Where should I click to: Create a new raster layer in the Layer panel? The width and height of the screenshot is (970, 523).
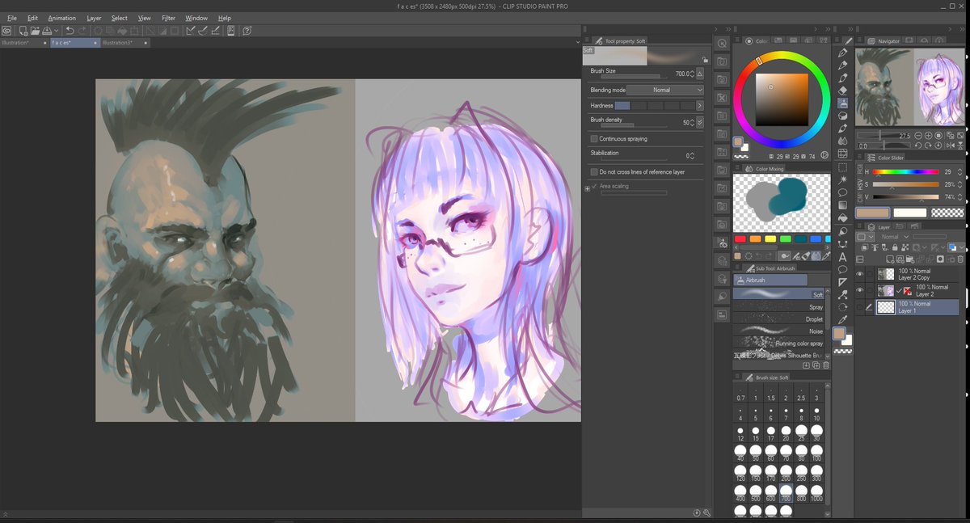(x=890, y=259)
